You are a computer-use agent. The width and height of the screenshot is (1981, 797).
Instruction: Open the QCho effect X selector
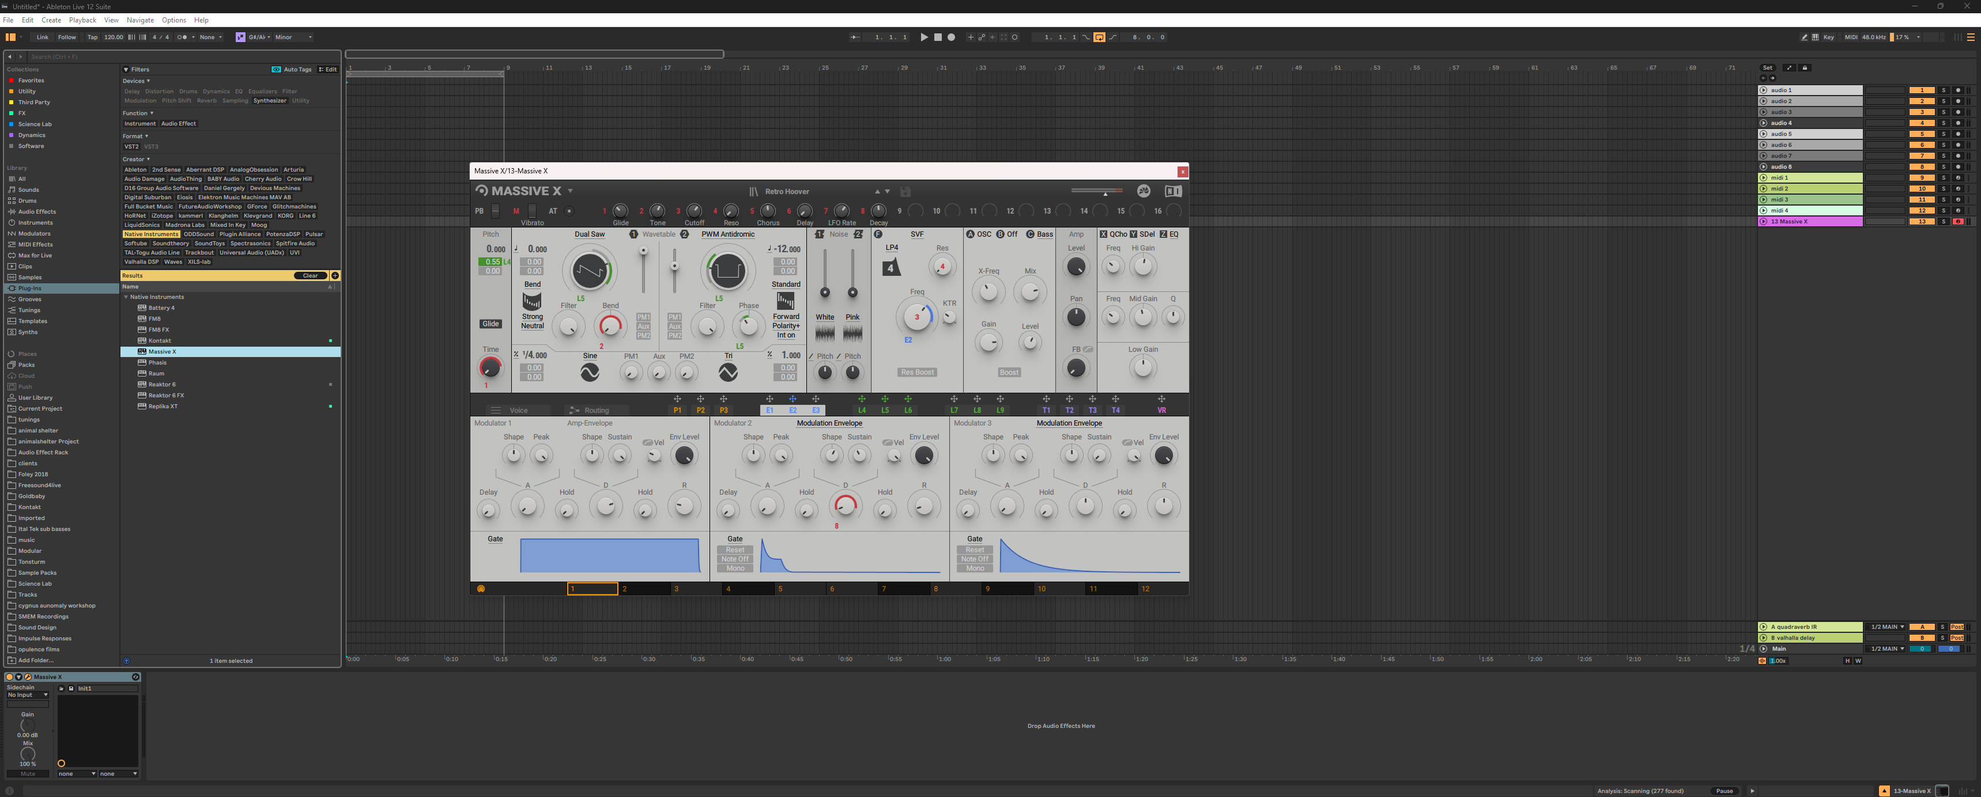[x=1118, y=234]
